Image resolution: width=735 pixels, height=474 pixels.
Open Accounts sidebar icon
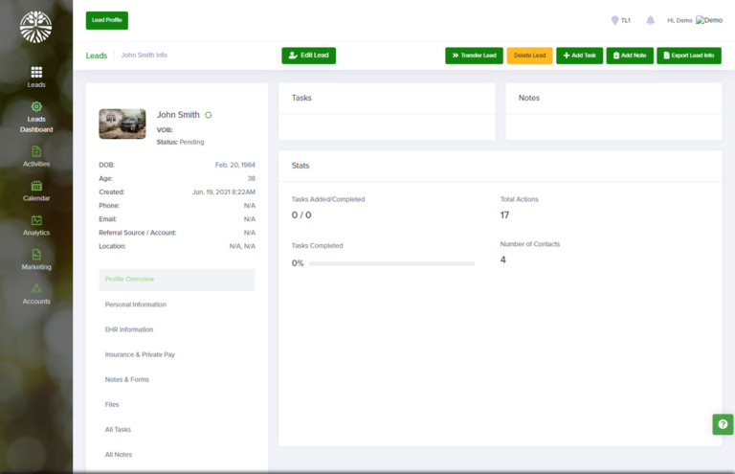point(36,288)
